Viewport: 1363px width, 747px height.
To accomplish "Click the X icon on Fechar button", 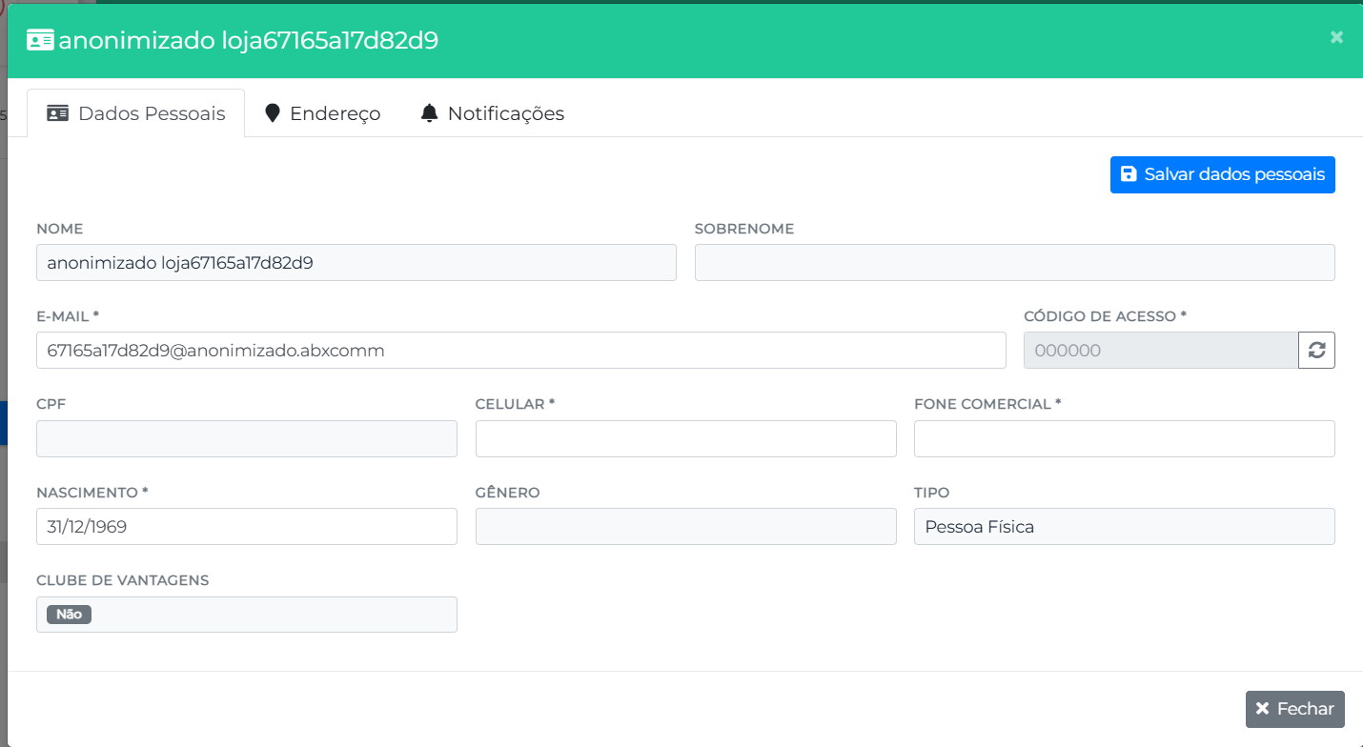I will (x=1263, y=709).
